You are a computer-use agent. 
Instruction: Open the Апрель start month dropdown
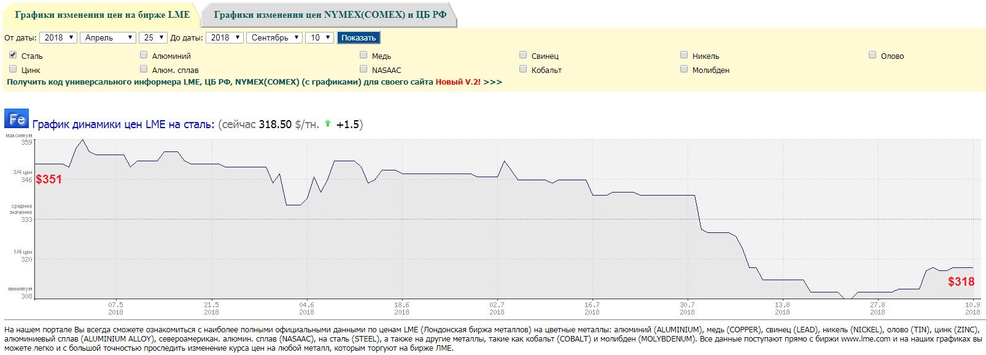click(108, 37)
